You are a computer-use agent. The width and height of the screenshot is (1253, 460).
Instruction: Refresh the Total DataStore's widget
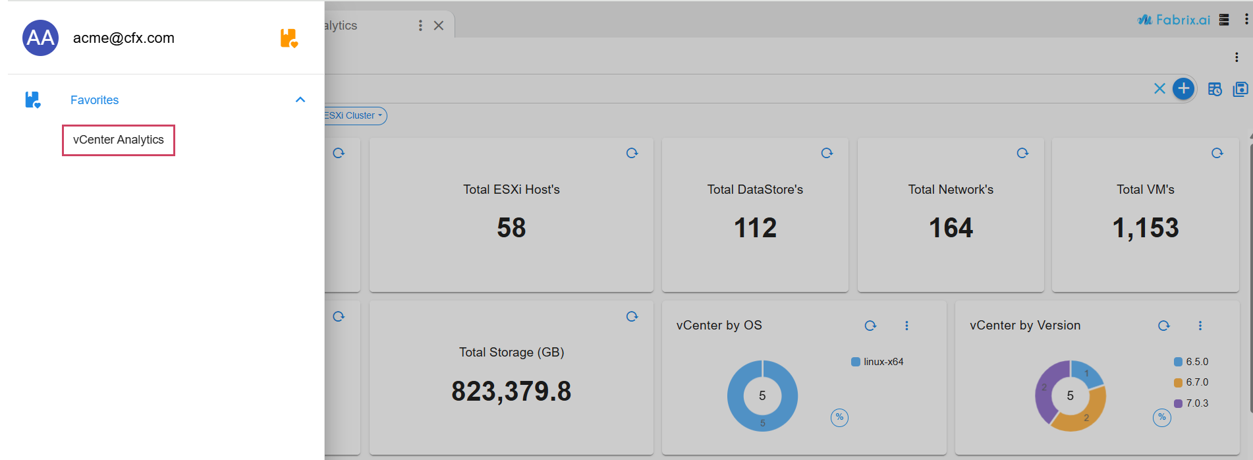coord(827,153)
